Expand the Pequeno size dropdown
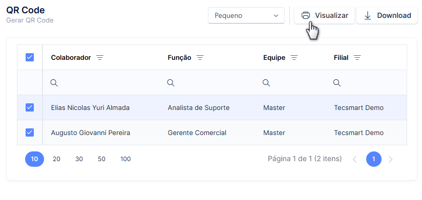 coord(246,15)
